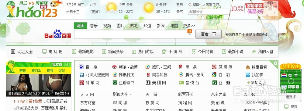This screenshot has width=304, height=111.
Task: Click the 热门游戏 gamepad icon
Action: coord(134,52)
